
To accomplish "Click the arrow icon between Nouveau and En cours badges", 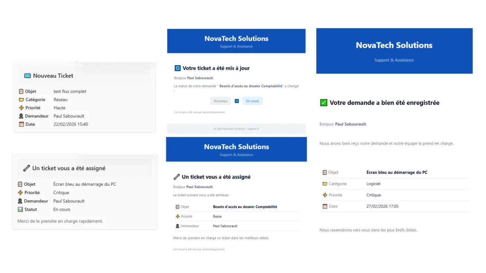I will click(237, 101).
